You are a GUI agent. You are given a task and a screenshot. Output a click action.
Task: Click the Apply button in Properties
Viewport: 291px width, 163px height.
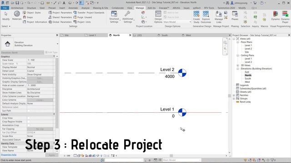coord(51,155)
